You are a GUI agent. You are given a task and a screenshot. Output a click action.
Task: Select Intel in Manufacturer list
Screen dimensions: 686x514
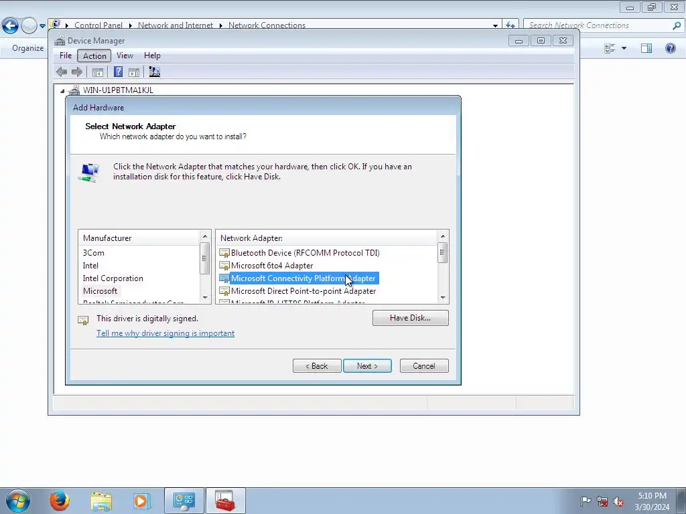point(90,266)
